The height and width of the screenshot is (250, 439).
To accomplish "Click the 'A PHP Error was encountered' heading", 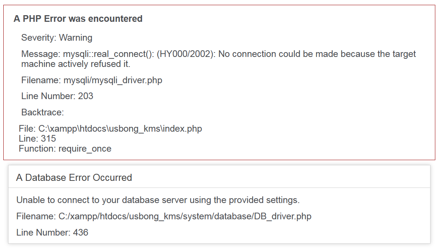I will click(78, 18).
